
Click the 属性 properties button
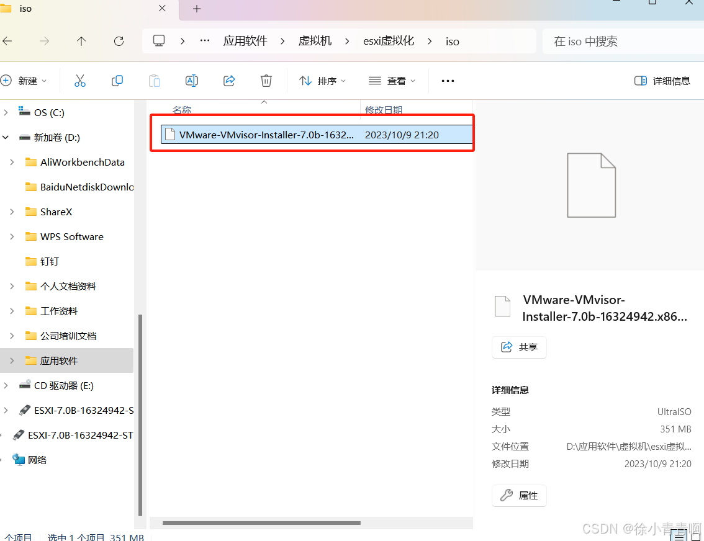519,495
